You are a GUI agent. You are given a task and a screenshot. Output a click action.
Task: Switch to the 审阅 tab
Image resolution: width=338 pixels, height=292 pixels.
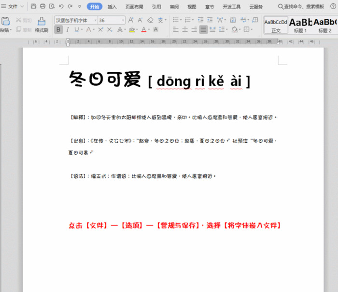tap(174, 7)
